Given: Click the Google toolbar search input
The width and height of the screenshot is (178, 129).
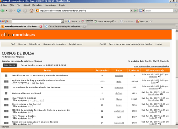Looking at the screenshot, I should 37,21.
